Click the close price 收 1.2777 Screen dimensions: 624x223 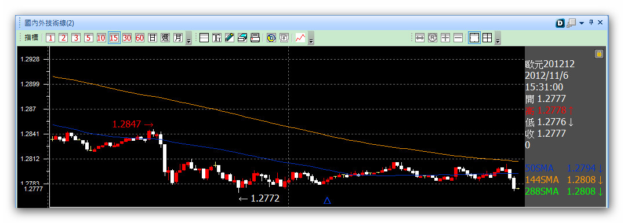546,133
